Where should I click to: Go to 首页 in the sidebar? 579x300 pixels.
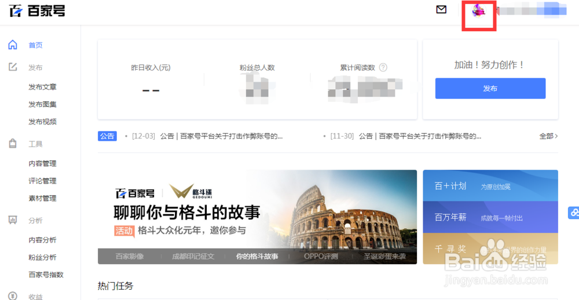coord(36,45)
